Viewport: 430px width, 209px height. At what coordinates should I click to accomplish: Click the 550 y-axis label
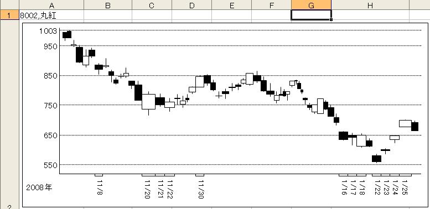50,165
